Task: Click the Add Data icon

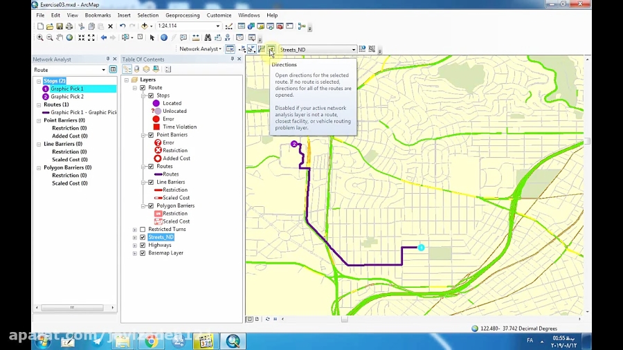Action: (145, 26)
